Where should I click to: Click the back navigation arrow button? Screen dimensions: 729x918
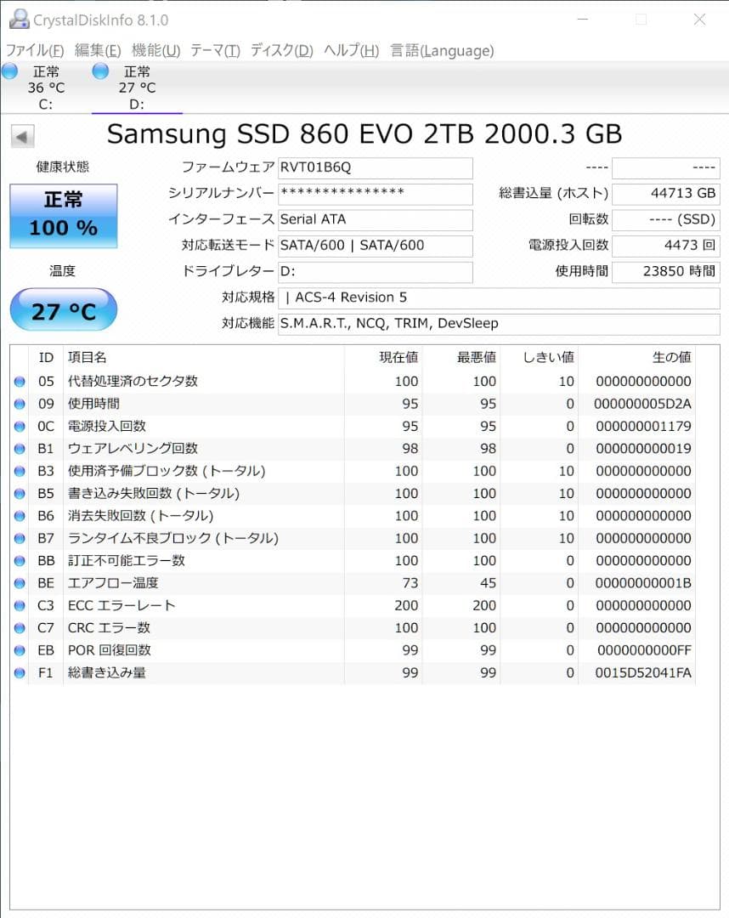point(23,135)
